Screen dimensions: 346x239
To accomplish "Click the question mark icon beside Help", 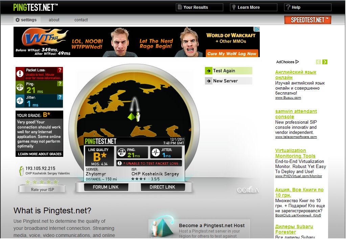I will point(288,7).
